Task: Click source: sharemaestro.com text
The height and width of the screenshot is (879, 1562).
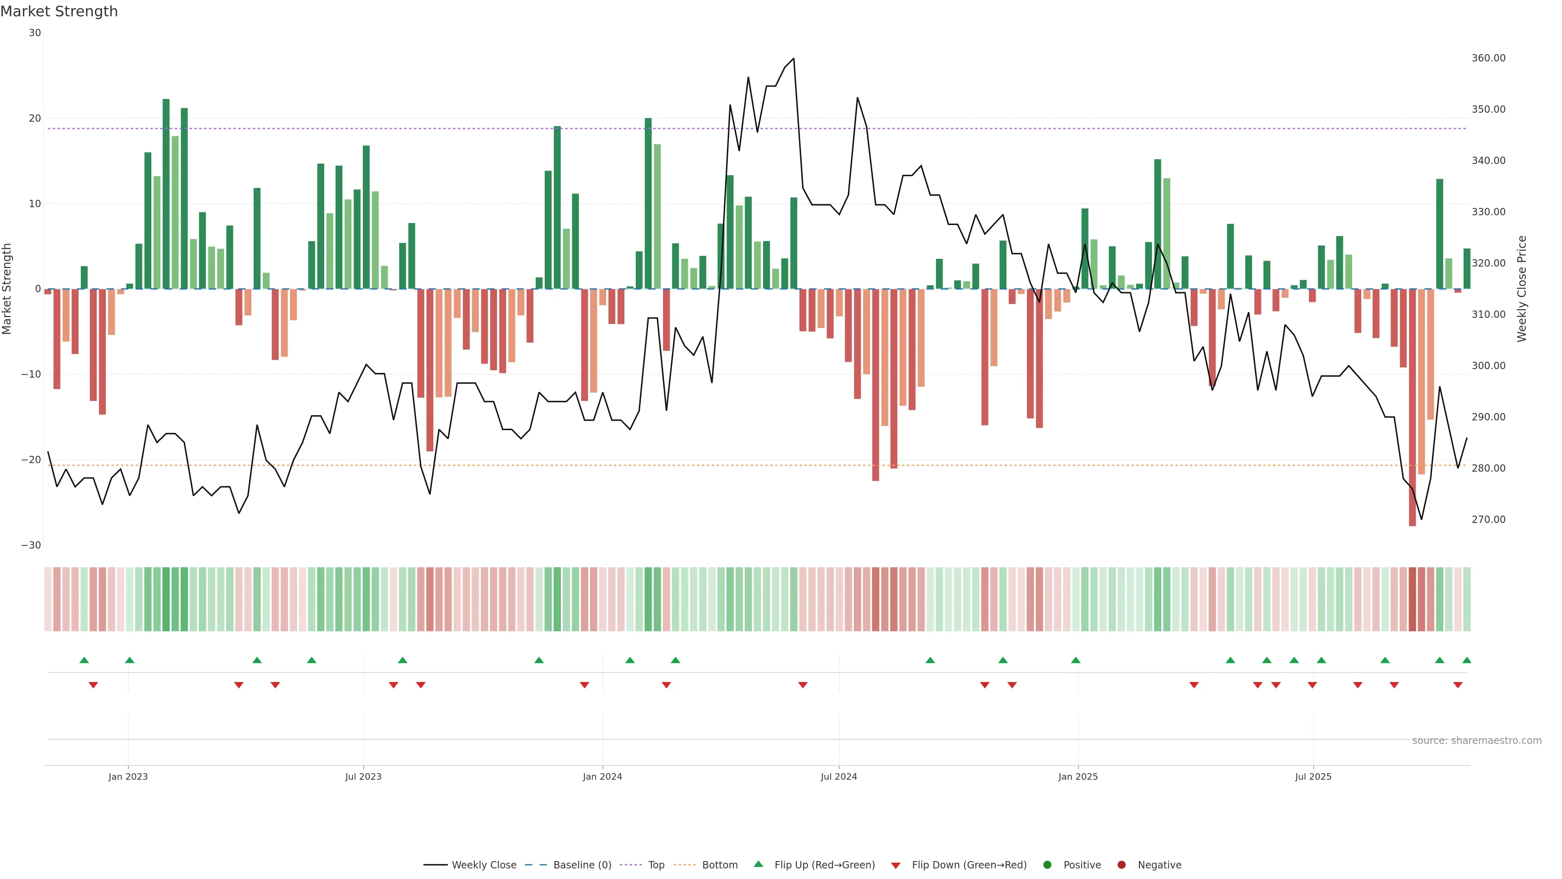Action: [1477, 740]
